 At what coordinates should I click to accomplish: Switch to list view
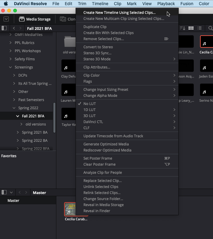199,28
